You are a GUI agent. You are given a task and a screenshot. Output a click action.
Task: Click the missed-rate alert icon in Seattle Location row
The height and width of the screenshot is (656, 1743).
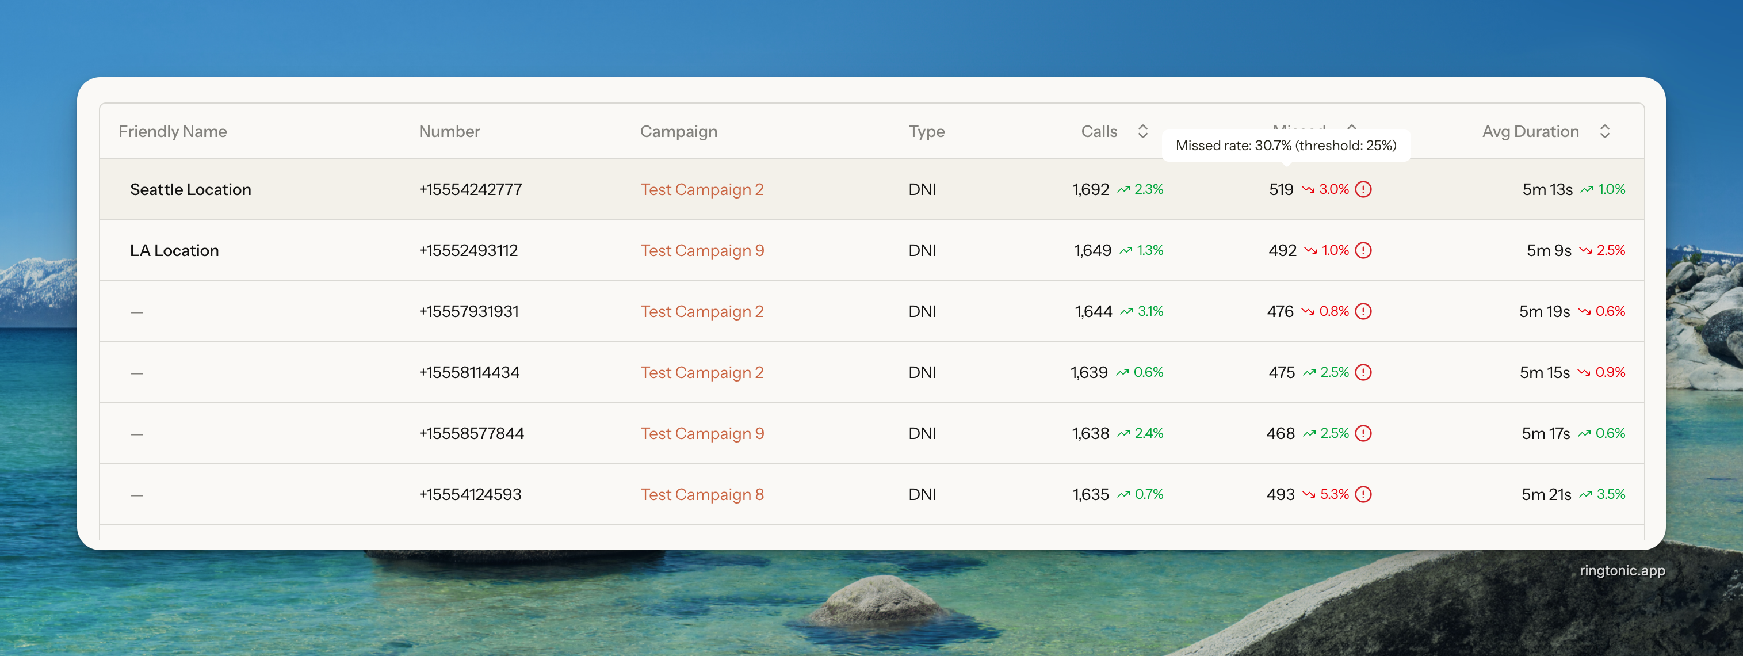point(1363,189)
